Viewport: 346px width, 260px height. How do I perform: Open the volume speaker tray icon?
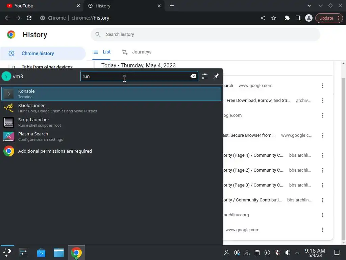[288, 253]
